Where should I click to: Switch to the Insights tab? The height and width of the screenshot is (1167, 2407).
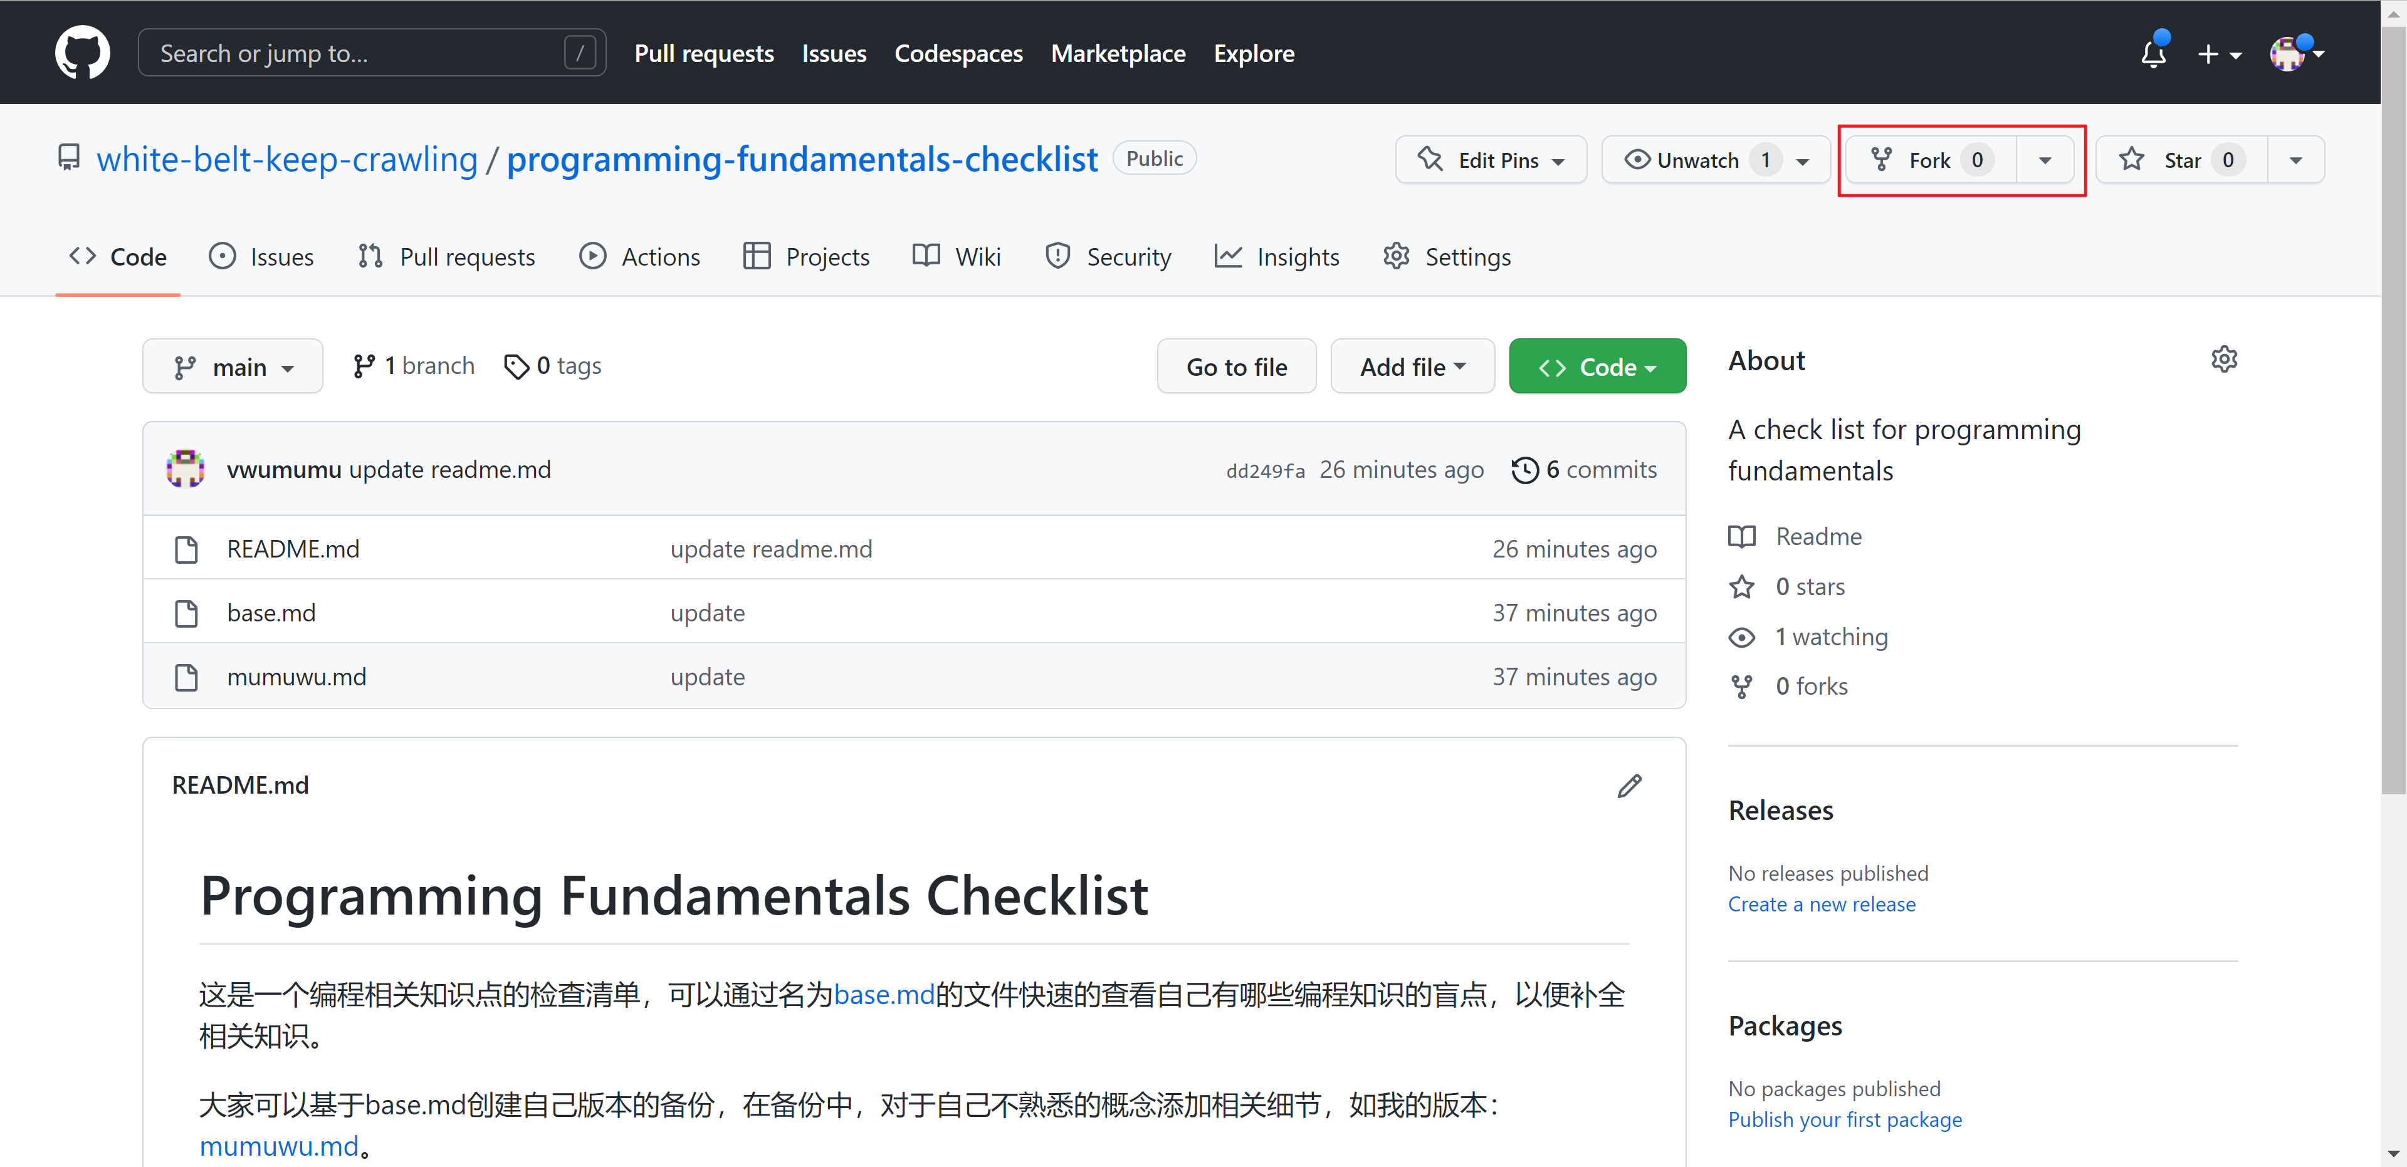point(1276,257)
